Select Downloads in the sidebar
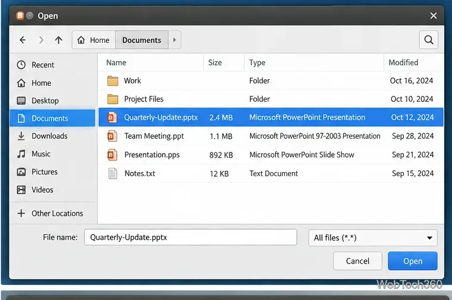The image size is (452, 300). coord(52,136)
